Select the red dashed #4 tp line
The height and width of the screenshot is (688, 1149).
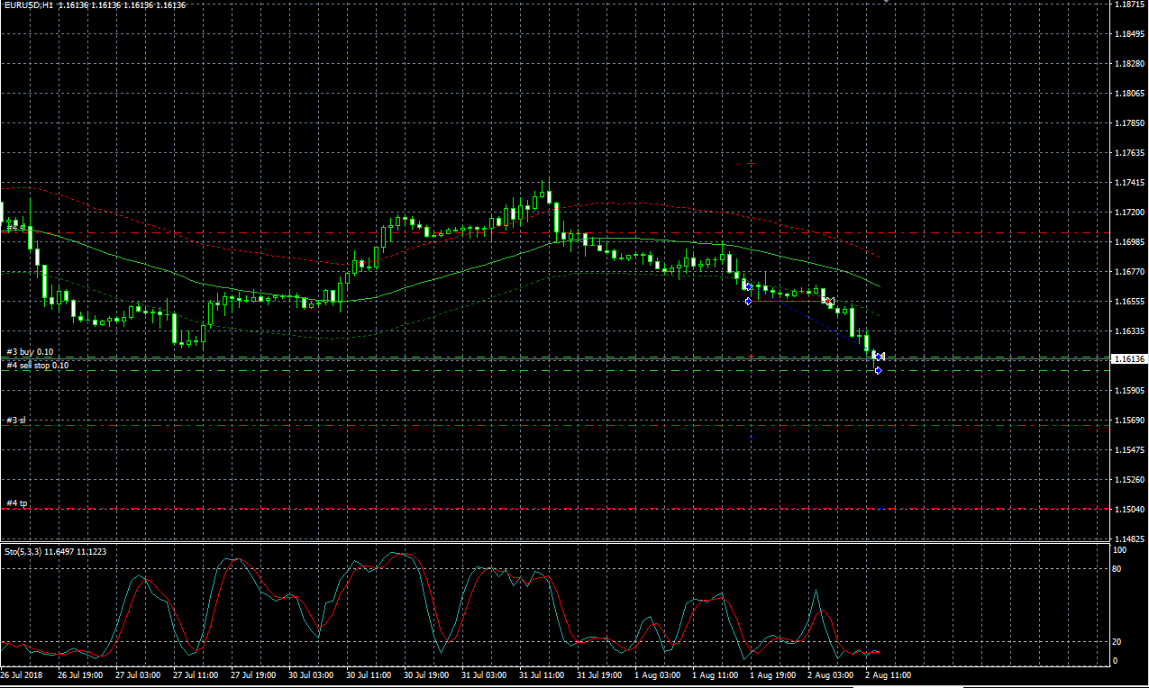tap(553, 509)
